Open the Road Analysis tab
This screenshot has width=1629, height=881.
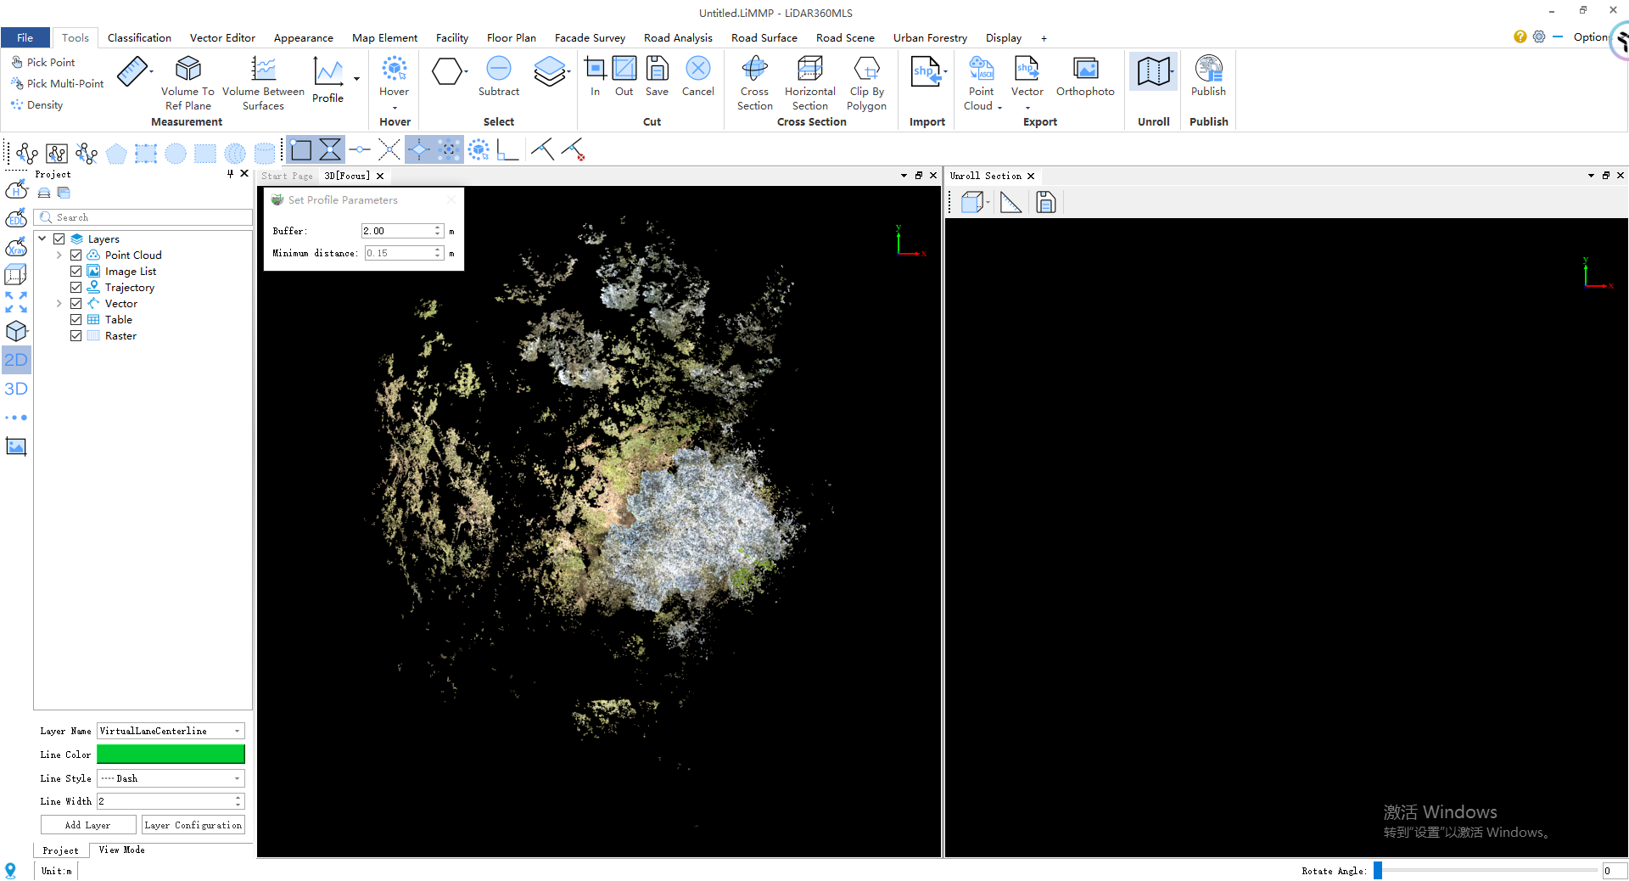(x=678, y=37)
